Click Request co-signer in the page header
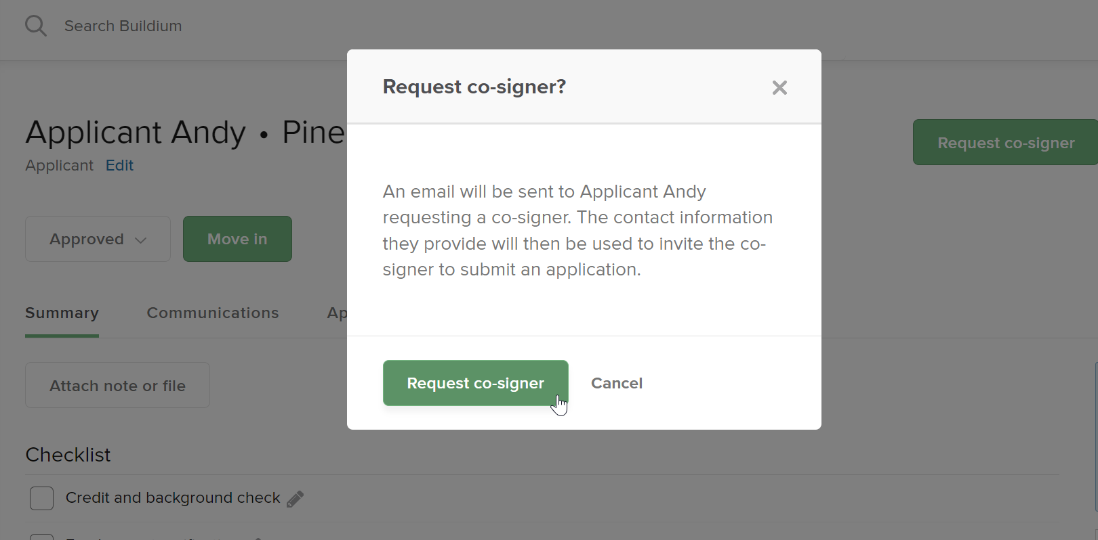This screenshot has width=1098, height=540. [x=1005, y=142]
